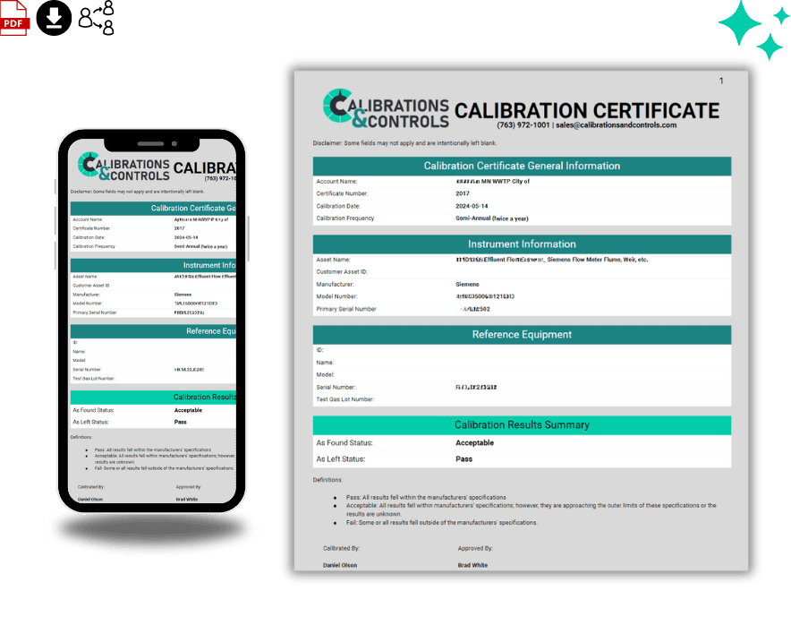Click the "MN WWTP City of" account value on the large certificate
Image resolution: width=791 pixels, height=642 pixels.
[506, 181]
